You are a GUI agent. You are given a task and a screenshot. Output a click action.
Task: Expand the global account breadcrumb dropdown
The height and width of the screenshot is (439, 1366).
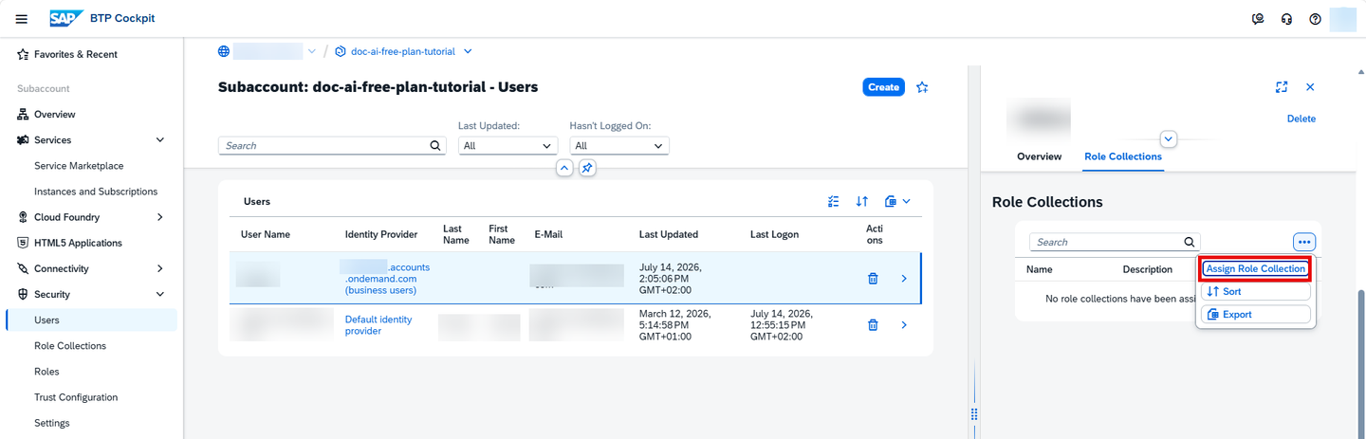click(312, 51)
